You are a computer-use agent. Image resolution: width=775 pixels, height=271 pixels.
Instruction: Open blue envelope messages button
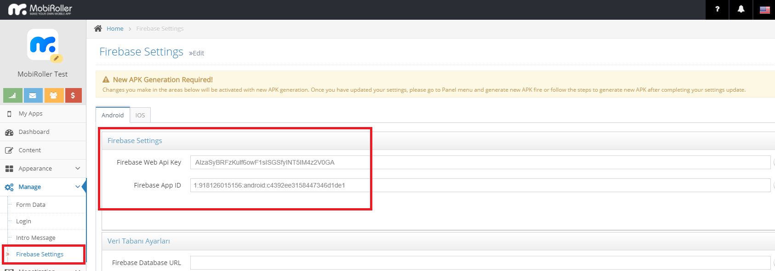[33, 95]
